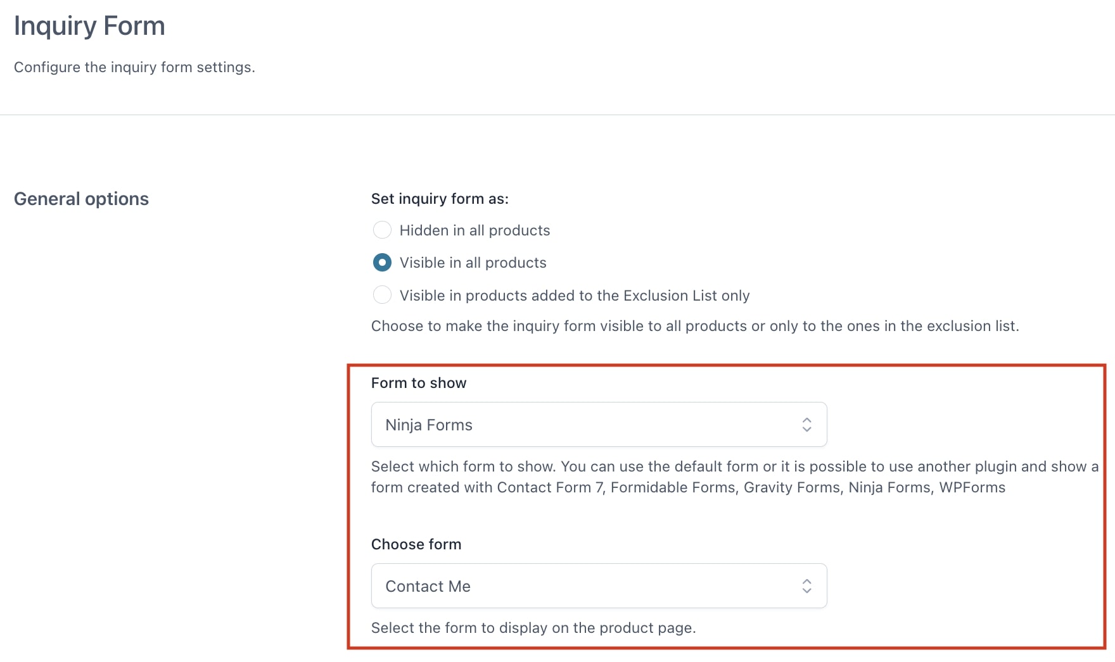This screenshot has height=662, width=1115.
Task: Click the 'General options' section title
Action: [81, 199]
